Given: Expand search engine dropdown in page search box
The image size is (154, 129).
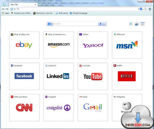Looking at the screenshot, I should click(x=50, y=24).
